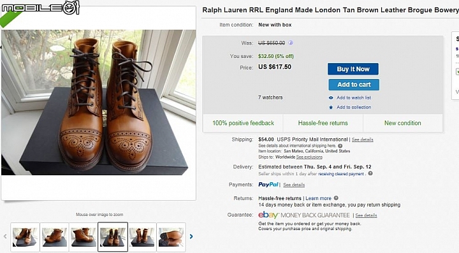Screen dimensions: 459x253
Task: Open the 100% positive feedback tab
Action: tap(243, 123)
